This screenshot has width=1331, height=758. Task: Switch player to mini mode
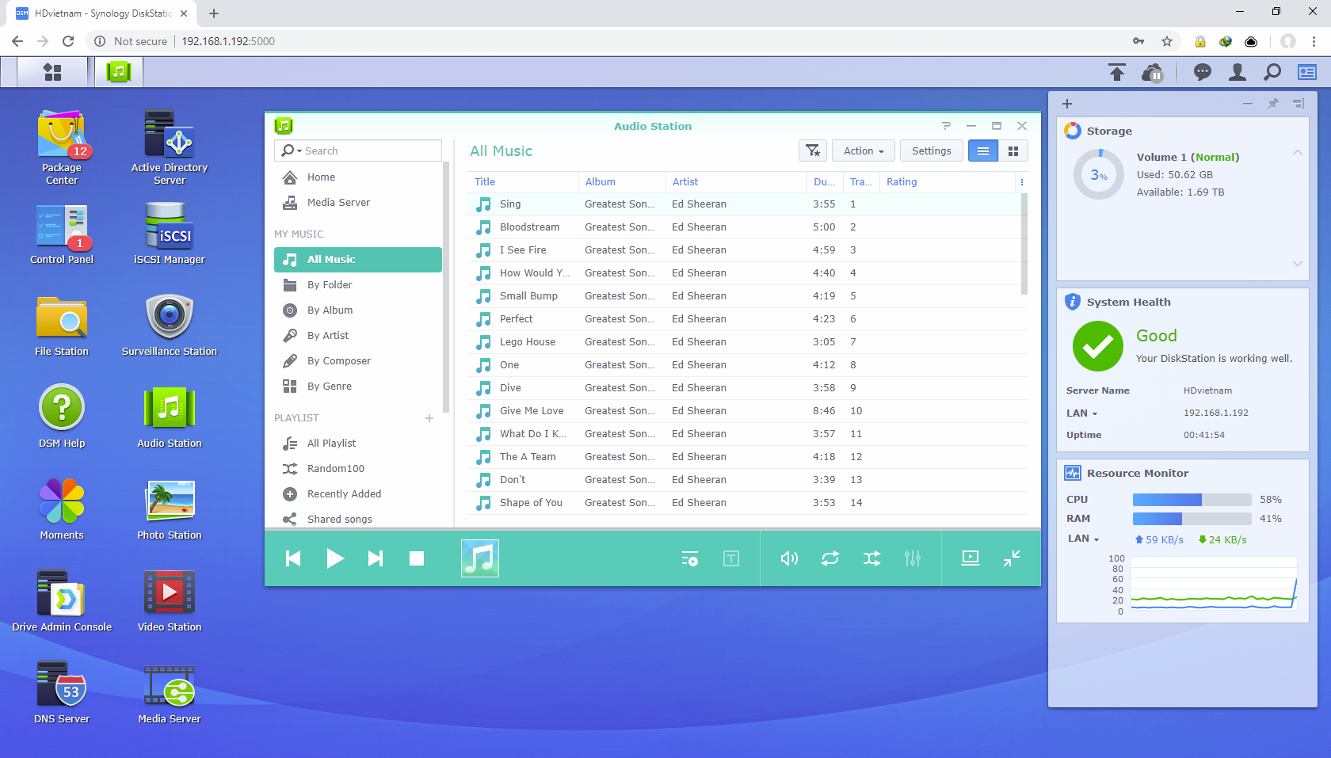(1012, 558)
